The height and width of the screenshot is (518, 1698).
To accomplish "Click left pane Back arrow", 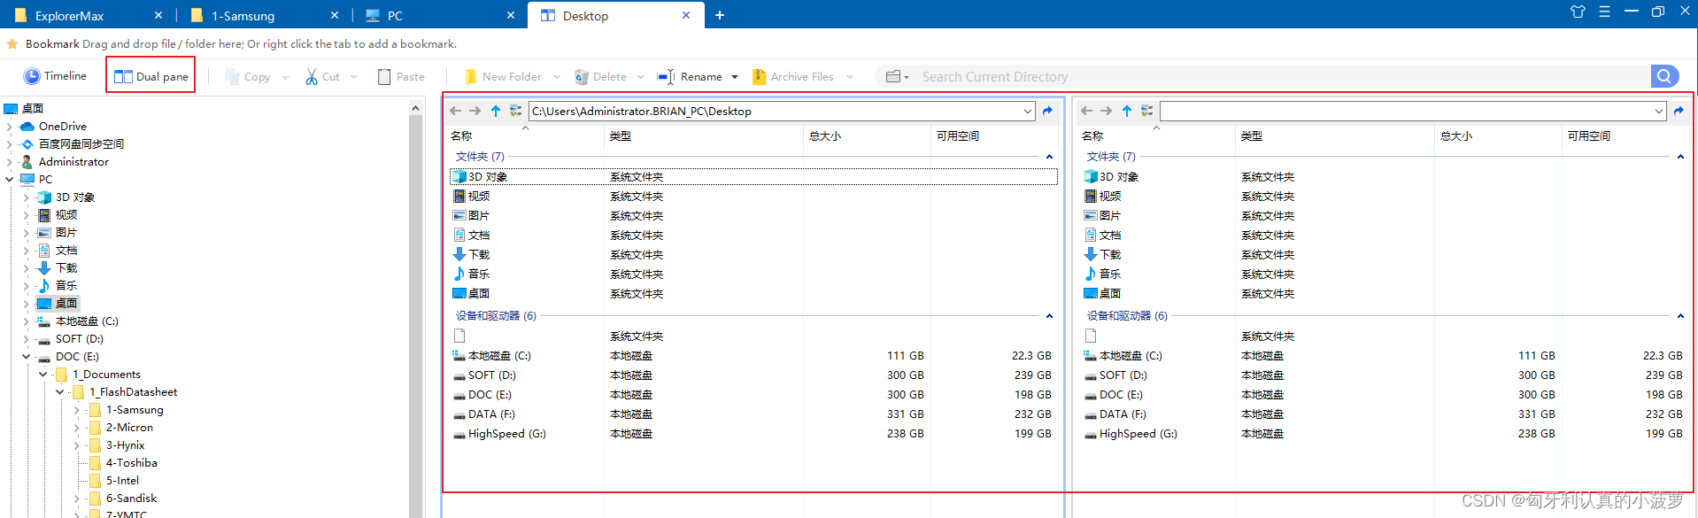I will (x=455, y=111).
